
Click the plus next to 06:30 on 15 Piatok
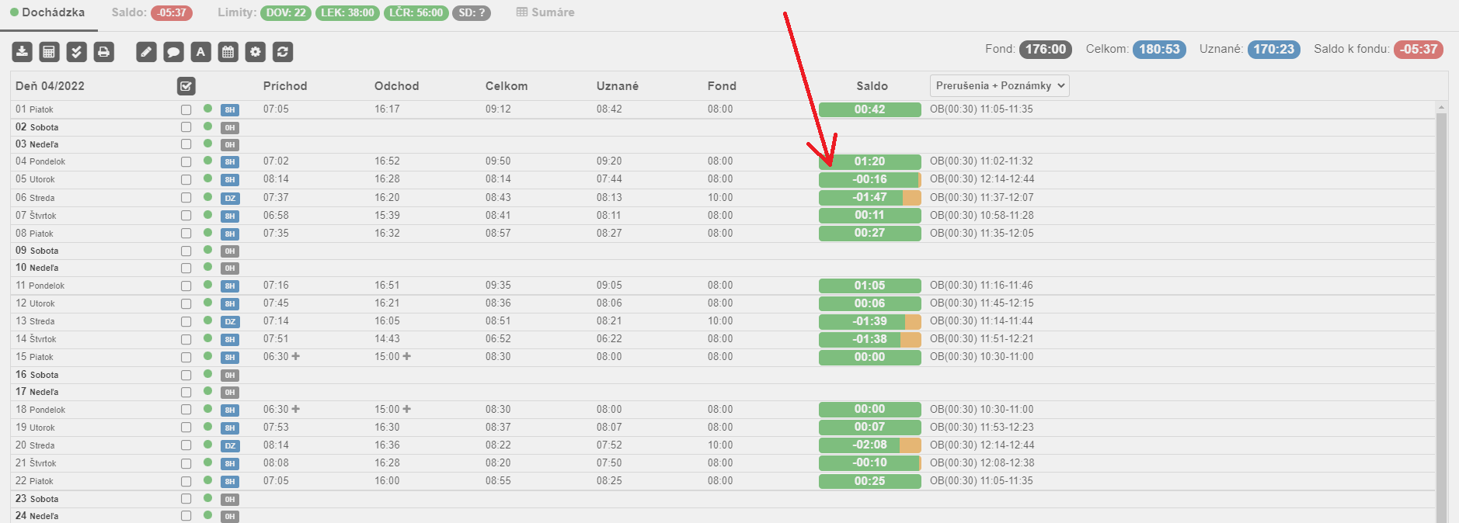point(296,357)
